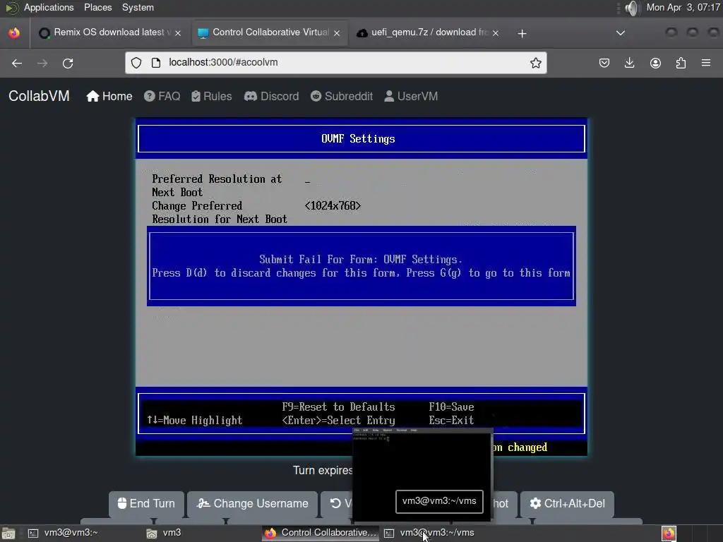The height and width of the screenshot is (542, 723).
Task: Click the show desktop icon in bottom panel
Action: [x=8, y=534]
